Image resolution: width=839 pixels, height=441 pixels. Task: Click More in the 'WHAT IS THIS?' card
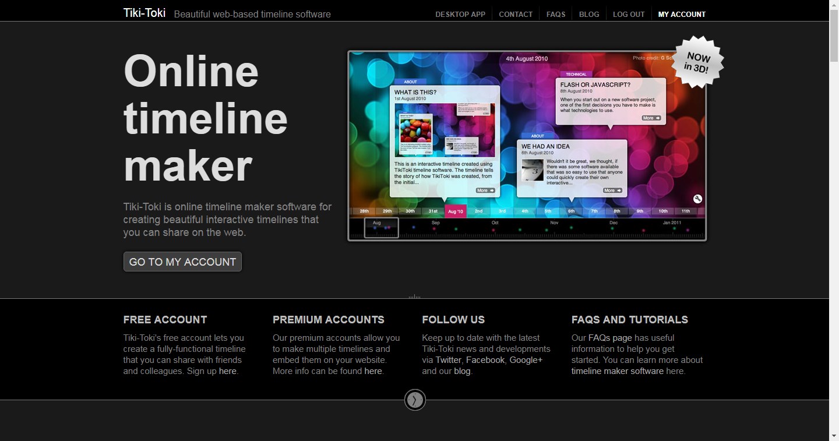[x=485, y=190]
